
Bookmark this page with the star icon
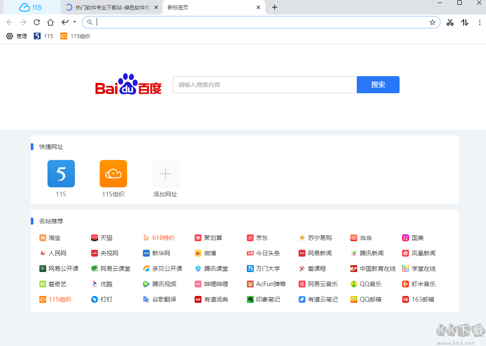point(433,22)
